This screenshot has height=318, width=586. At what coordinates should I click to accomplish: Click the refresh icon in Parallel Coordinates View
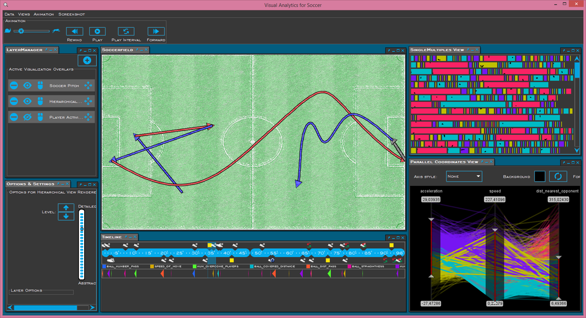558,176
